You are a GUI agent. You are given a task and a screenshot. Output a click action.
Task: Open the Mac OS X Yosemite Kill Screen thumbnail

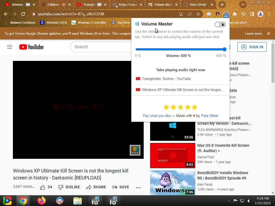[173, 156]
